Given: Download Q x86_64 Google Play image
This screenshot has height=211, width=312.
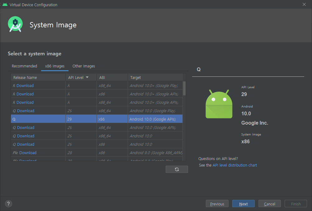Looking at the screenshot, I should pos(26,111).
